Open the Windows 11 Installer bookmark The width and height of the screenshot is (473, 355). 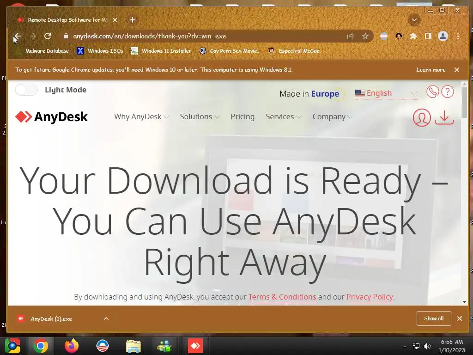pos(161,51)
